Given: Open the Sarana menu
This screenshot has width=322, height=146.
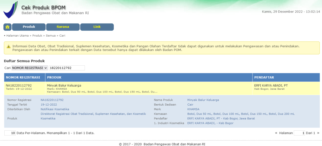Looking at the screenshot, I should (x=63, y=27).
